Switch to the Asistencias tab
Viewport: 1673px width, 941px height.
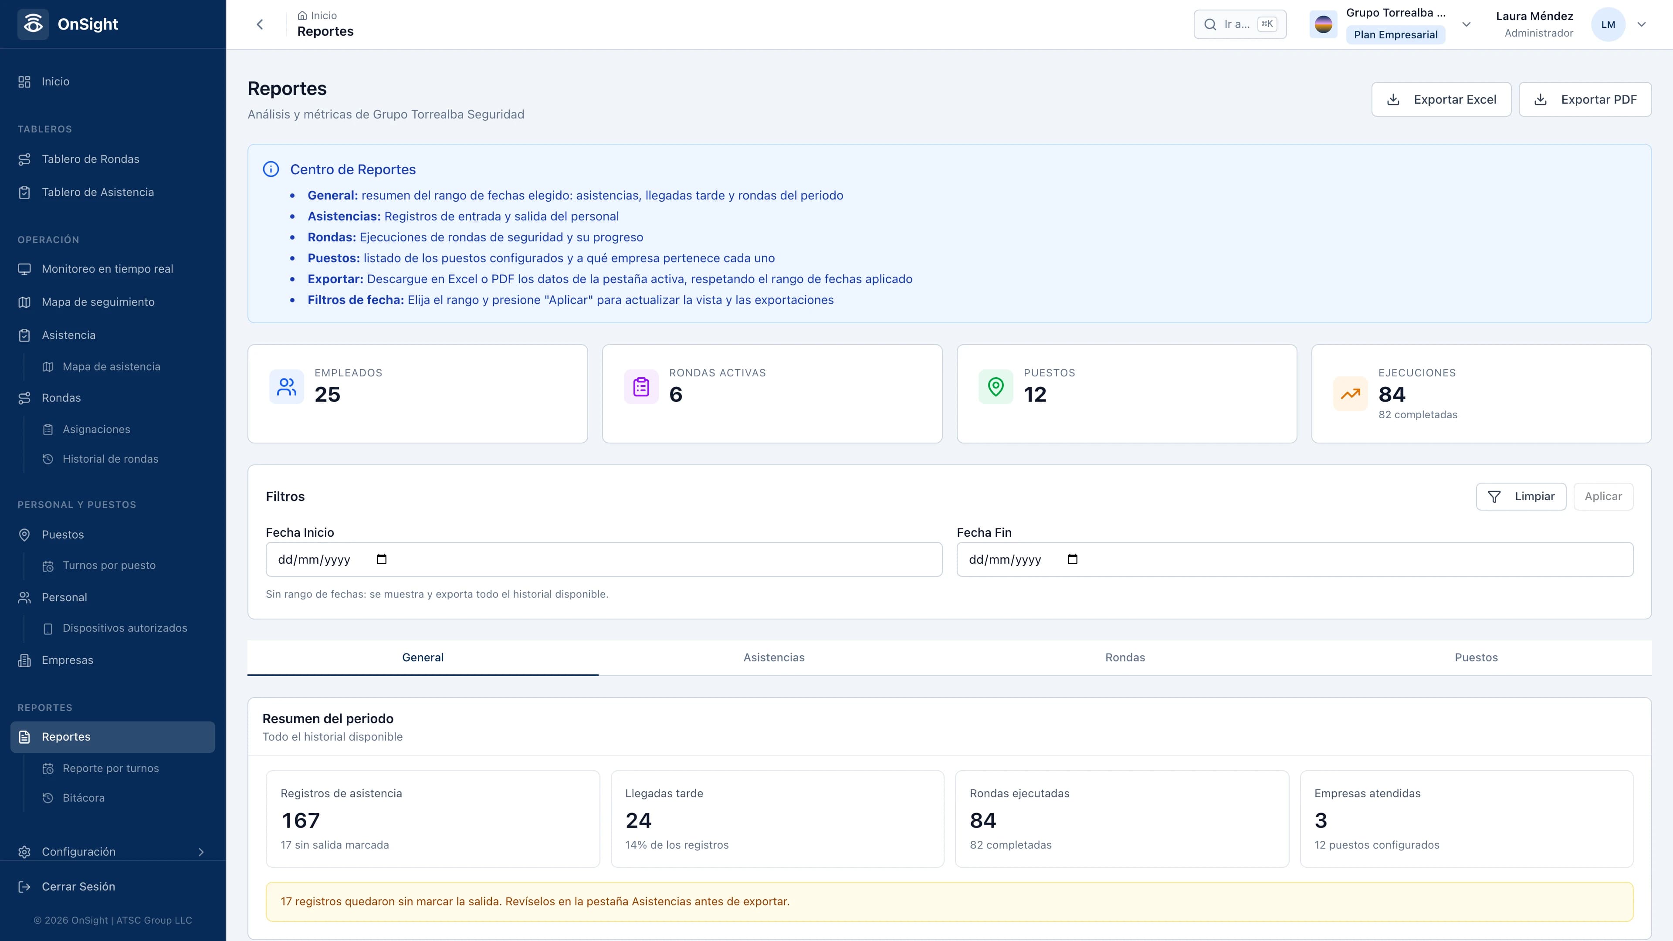[x=774, y=658]
